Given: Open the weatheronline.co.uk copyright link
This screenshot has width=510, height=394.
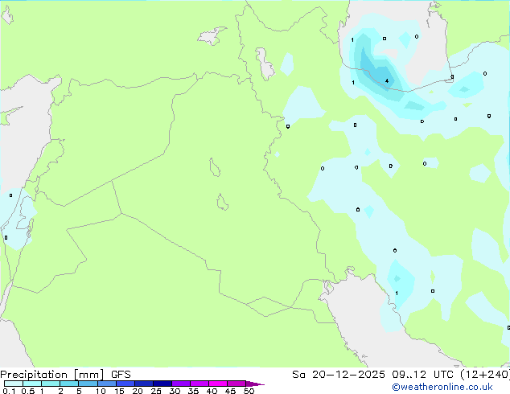Looking at the screenshot, I should (x=442, y=387).
